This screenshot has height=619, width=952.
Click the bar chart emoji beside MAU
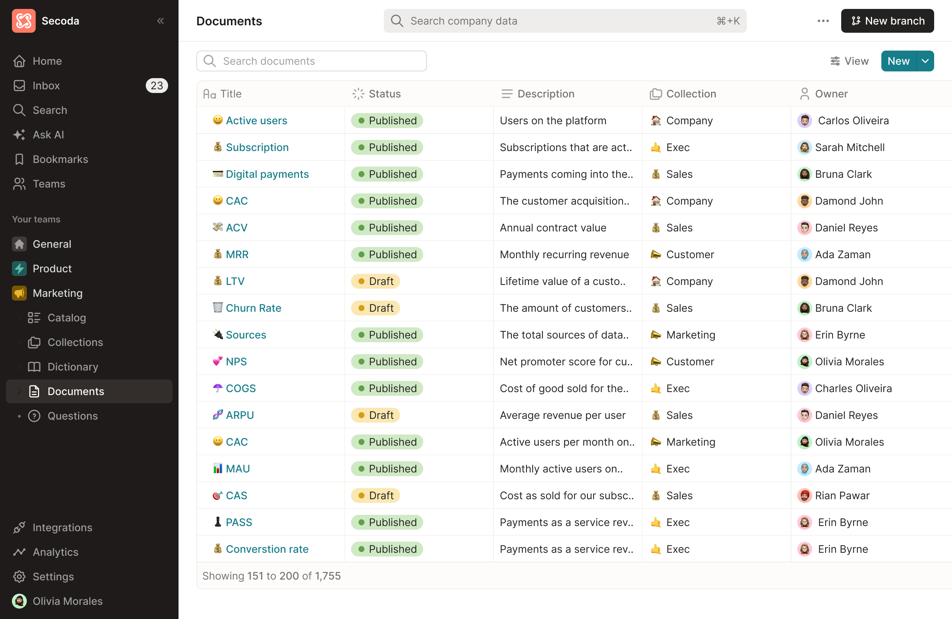click(218, 468)
